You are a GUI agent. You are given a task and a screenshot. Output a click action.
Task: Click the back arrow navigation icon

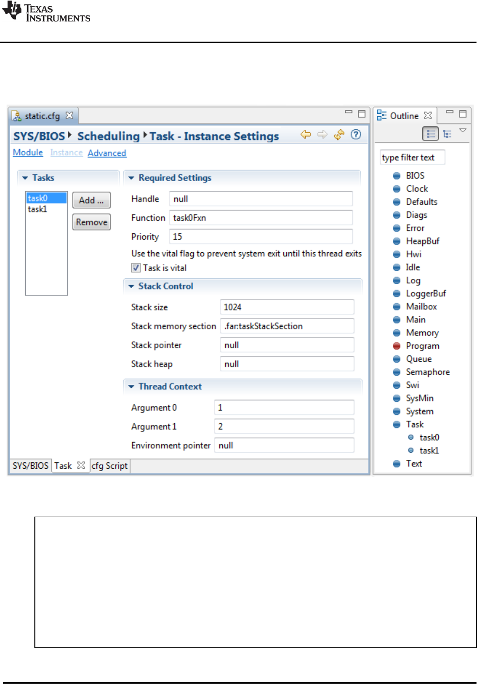[306, 135]
